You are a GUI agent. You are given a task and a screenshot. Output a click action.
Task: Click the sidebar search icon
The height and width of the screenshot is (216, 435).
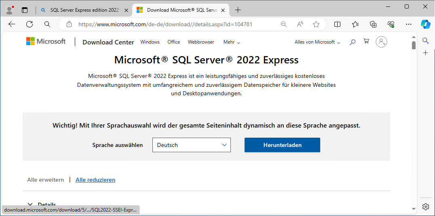click(x=426, y=41)
